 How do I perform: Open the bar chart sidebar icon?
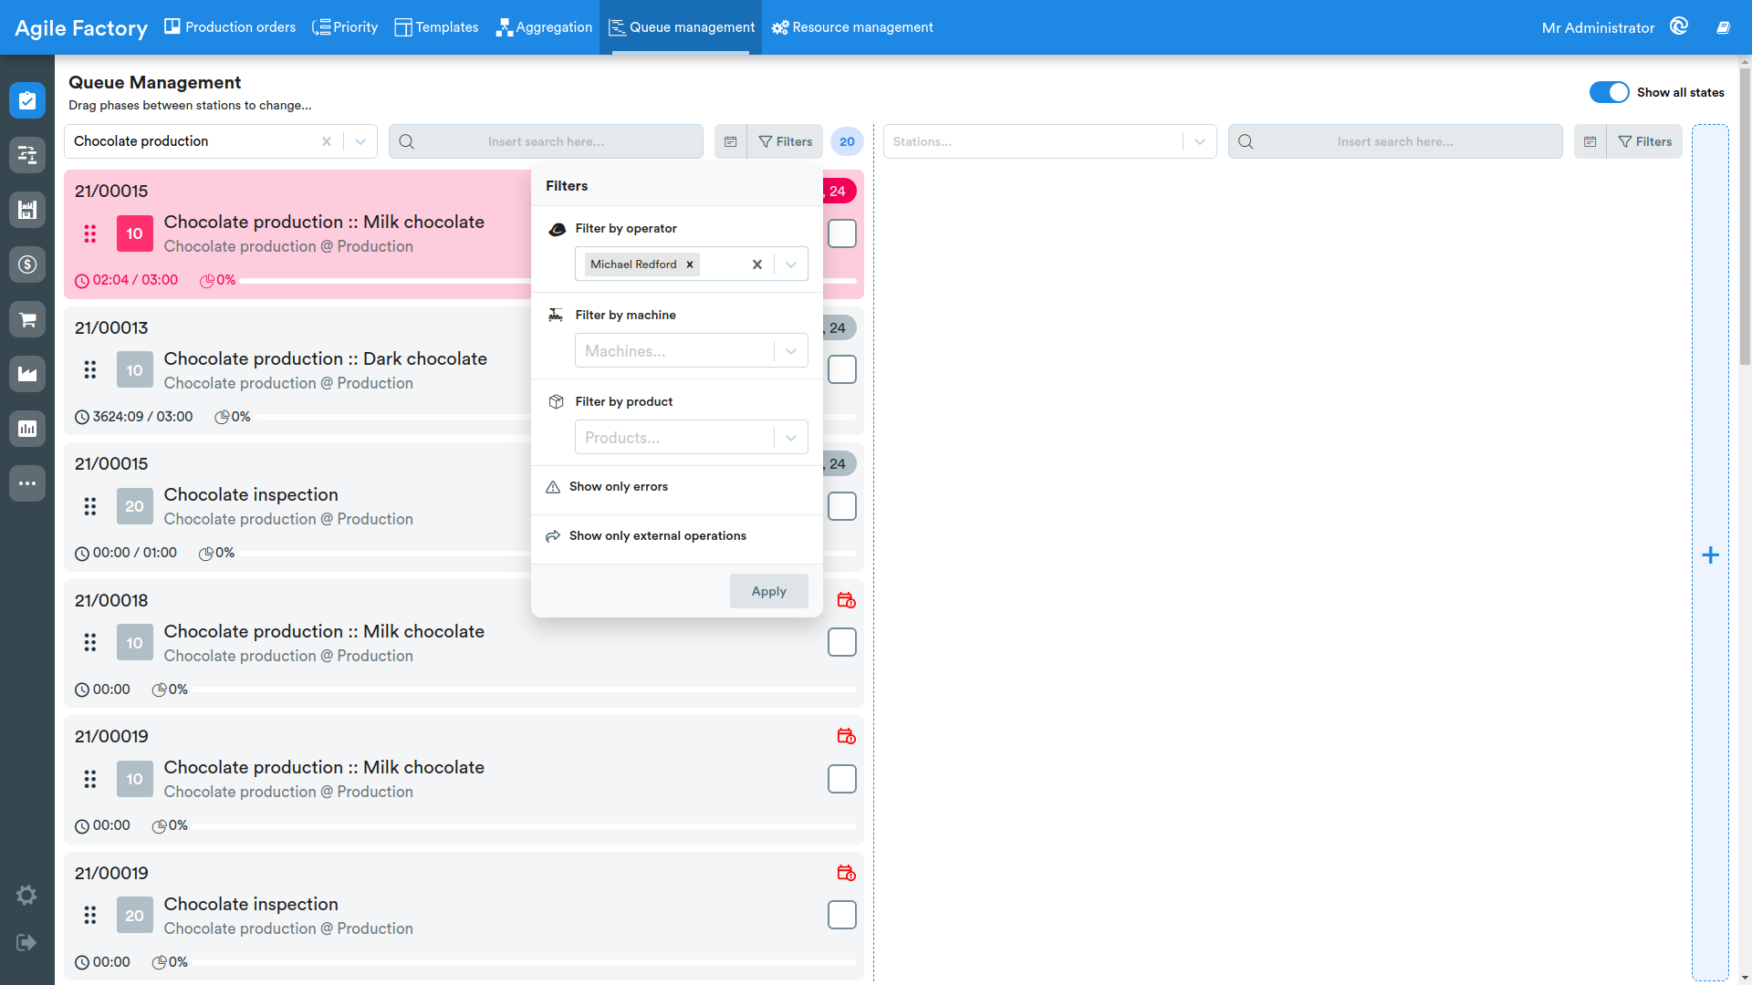point(27,429)
